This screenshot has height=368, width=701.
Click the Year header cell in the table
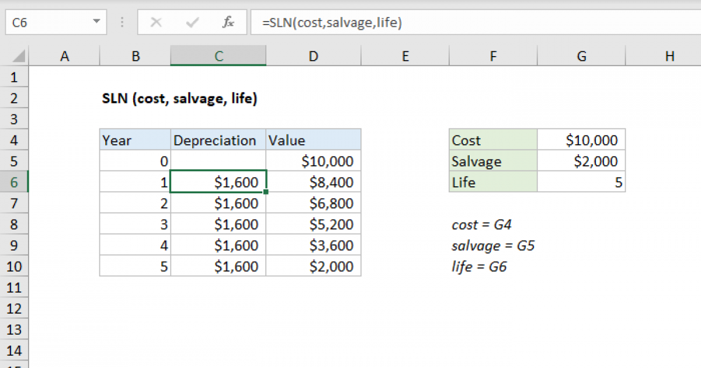[x=135, y=140]
